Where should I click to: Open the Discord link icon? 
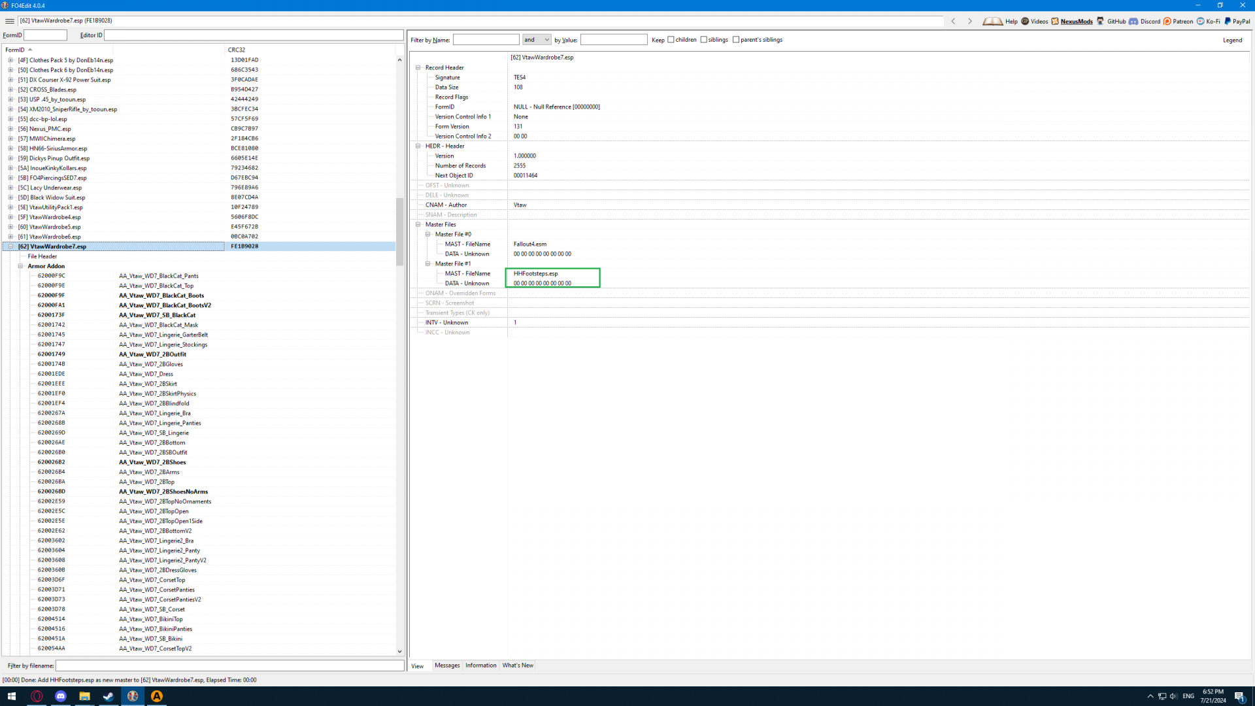[1133, 21]
